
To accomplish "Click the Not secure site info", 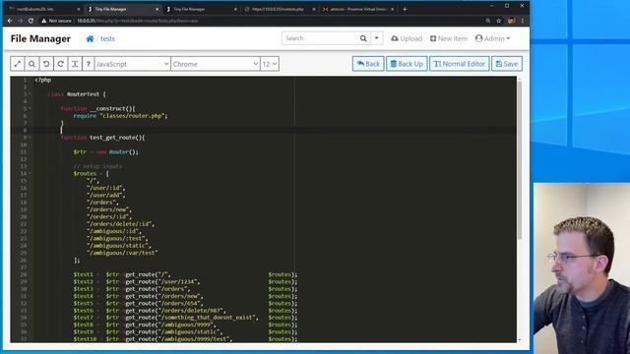I will (56, 21).
